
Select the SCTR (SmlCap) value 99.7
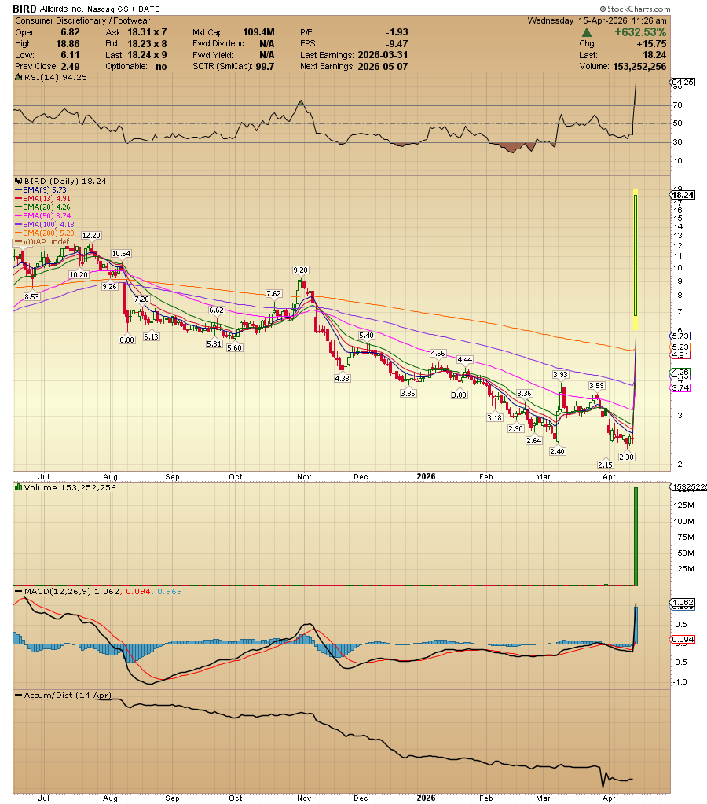(265, 66)
